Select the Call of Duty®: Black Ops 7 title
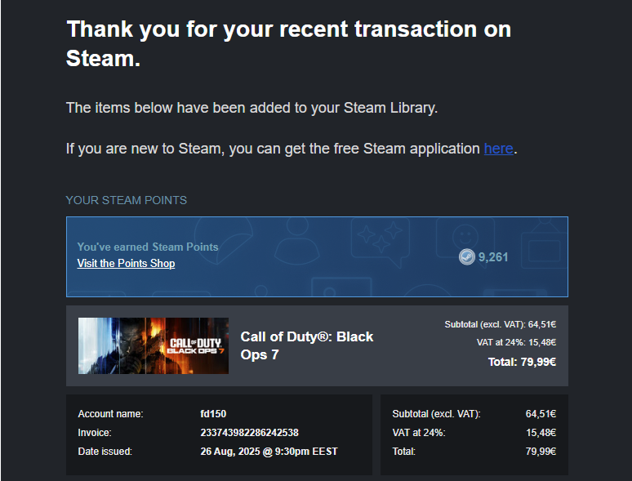The width and height of the screenshot is (632, 481). point(307,345)
